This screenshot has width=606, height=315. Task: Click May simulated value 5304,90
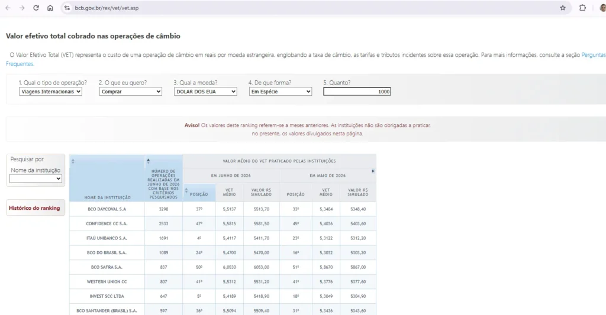[358, 296]
